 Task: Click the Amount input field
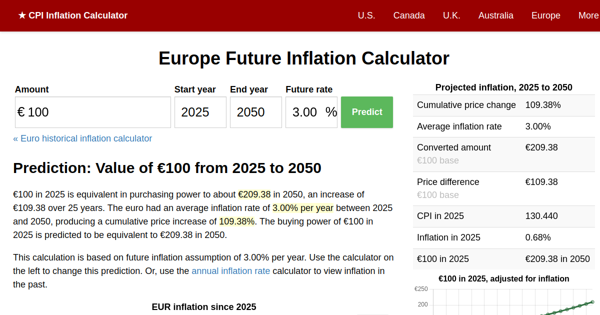[92, 112]
